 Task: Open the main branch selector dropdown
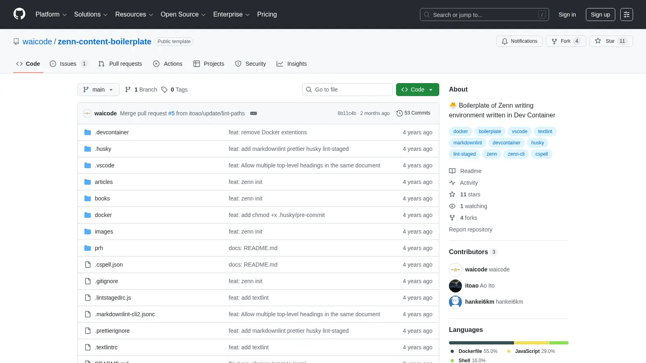click(99, 90)
